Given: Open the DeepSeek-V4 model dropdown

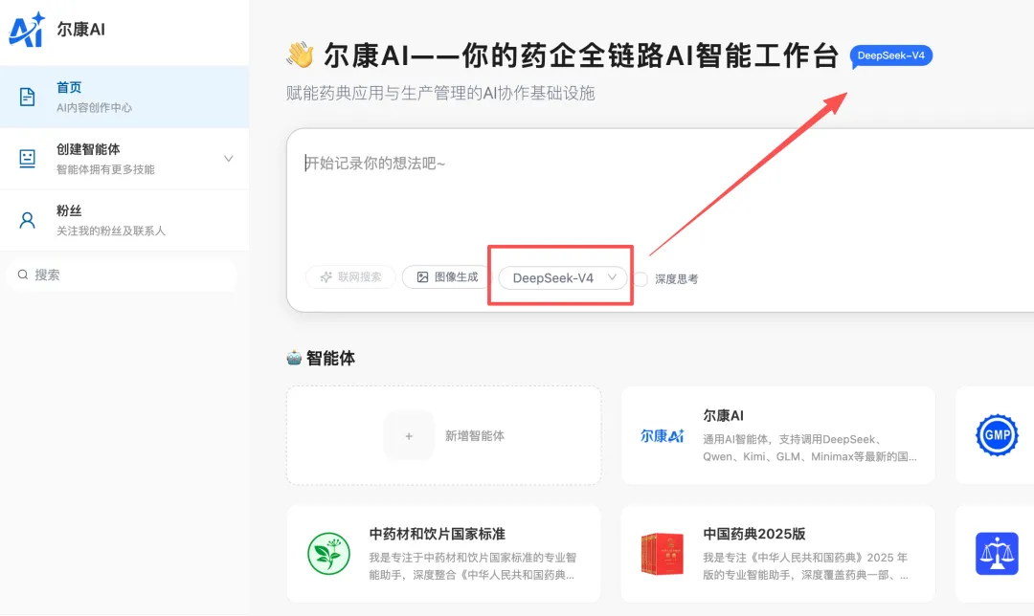Looking at the screenshot, I should [563, 278].
